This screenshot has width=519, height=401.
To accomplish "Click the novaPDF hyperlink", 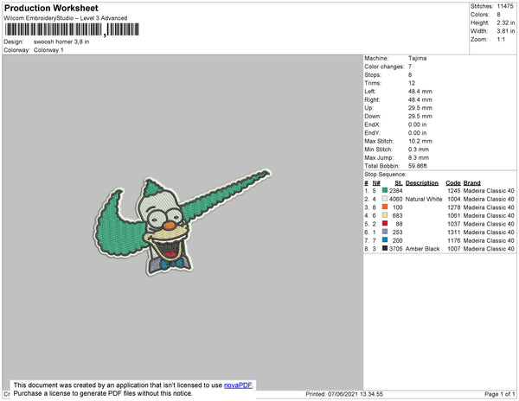I will coord(238,385).
